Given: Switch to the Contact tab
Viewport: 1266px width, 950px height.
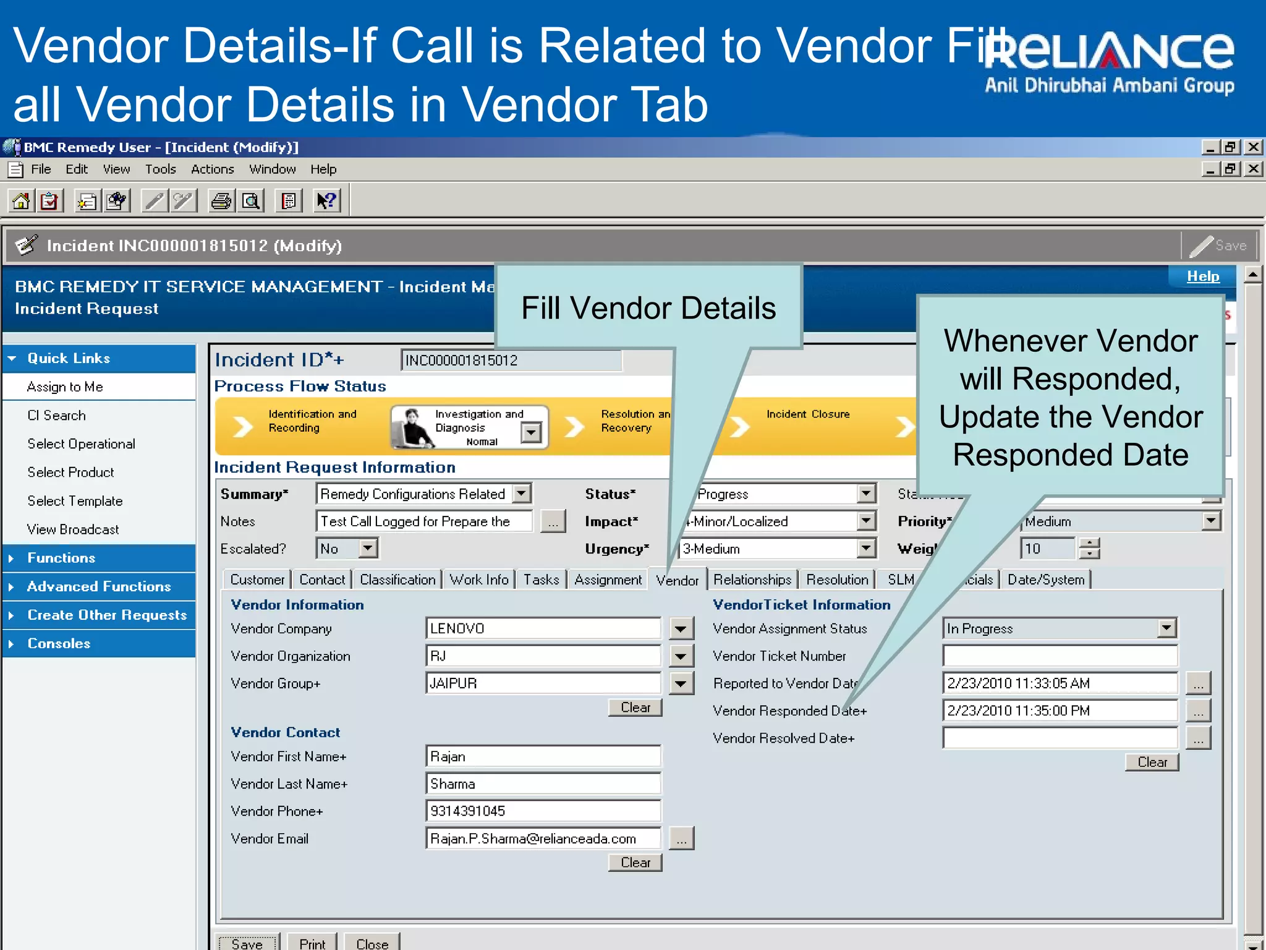Looking at the screenshot, I should tap(322, 580).
